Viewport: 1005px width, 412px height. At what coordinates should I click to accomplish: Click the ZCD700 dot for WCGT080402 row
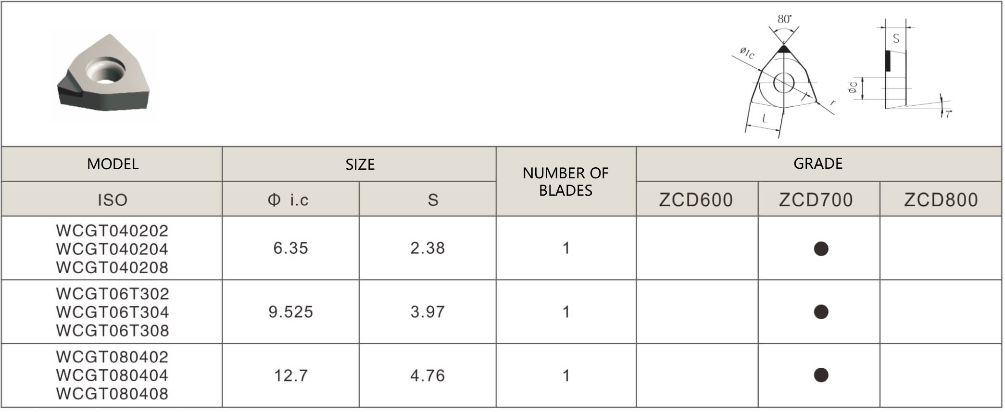click(821, 375)
